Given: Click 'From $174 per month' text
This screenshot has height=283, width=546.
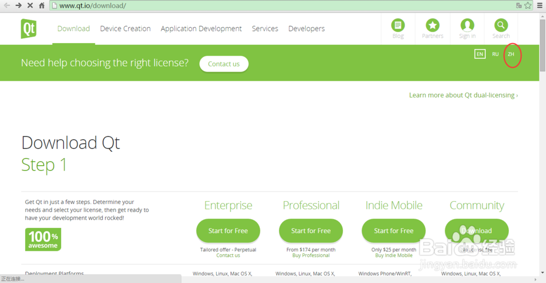Looking at the screenshot, I should (x=311, y=250).
